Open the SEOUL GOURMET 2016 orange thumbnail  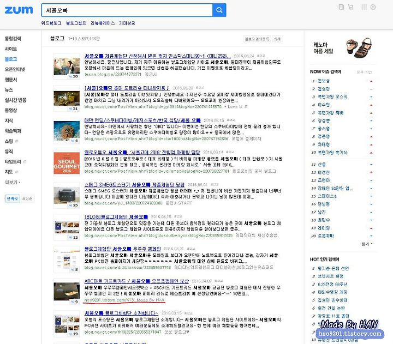[67, 163]
